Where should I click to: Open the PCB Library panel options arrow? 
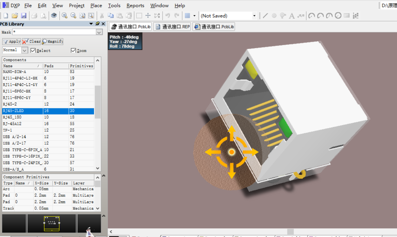[x=91, y=24]
